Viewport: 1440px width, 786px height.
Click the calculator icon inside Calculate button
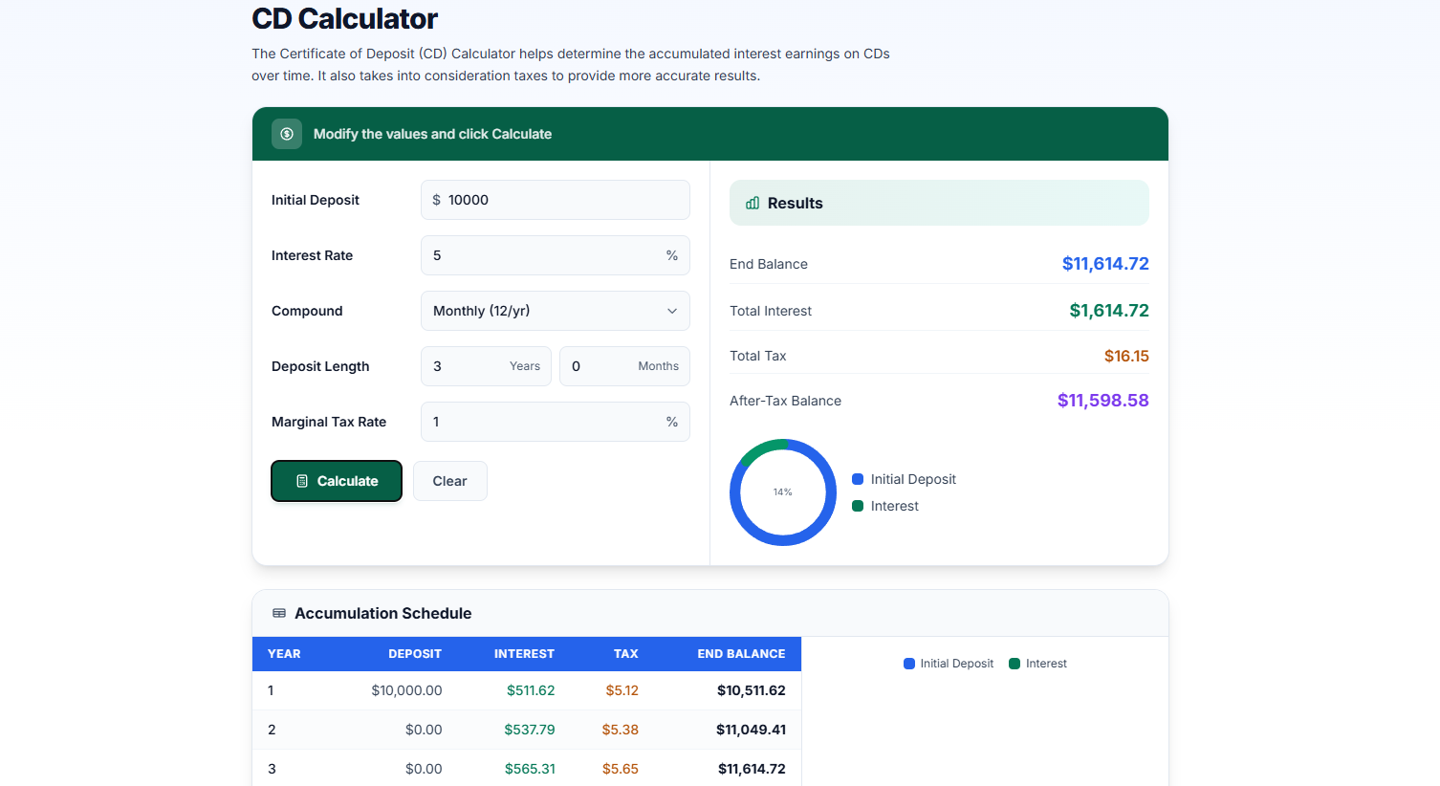(x=302, y=481)
